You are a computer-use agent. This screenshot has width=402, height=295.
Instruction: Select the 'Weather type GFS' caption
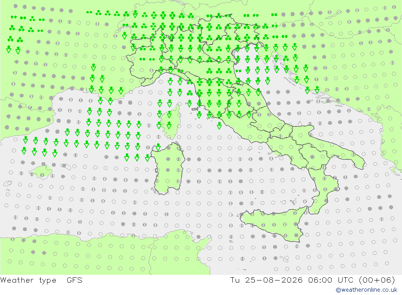click(x=41, y=280)
